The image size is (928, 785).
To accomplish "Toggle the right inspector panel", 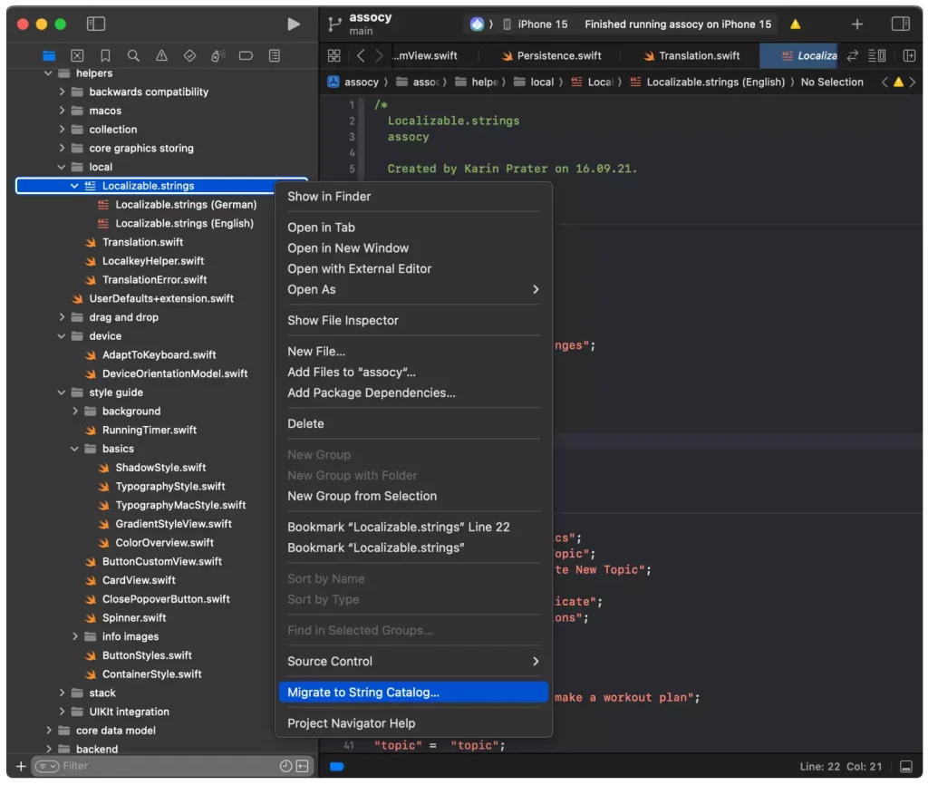I will point(900,24).
